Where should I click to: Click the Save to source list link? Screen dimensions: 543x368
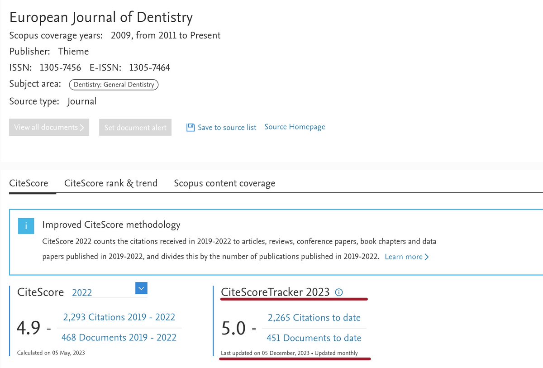[227, 128]
